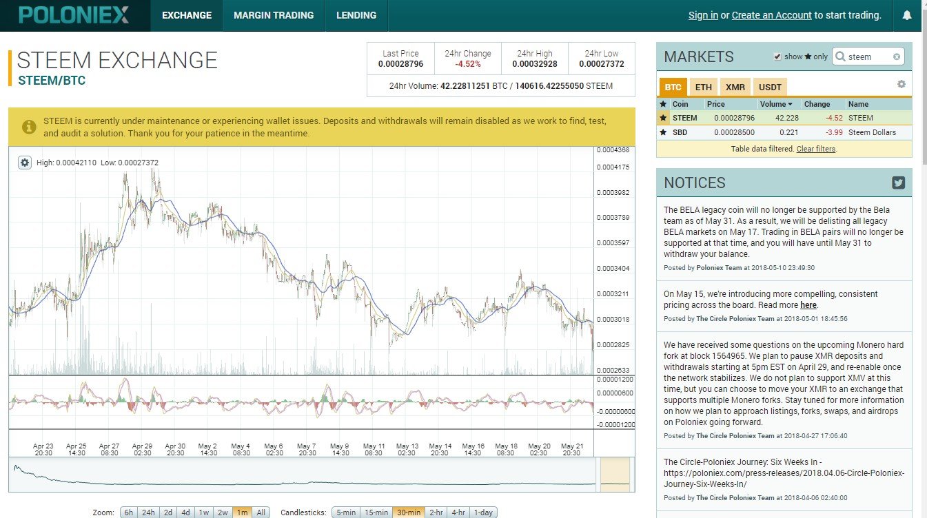
Task: Switch to the USDT markets tab
Action: coord(771,87)
